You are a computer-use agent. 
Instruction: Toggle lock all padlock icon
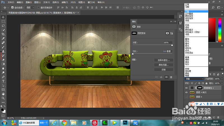206,83
